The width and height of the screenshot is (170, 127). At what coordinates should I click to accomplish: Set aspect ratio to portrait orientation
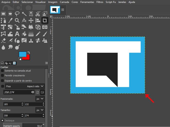click(38, 92)
